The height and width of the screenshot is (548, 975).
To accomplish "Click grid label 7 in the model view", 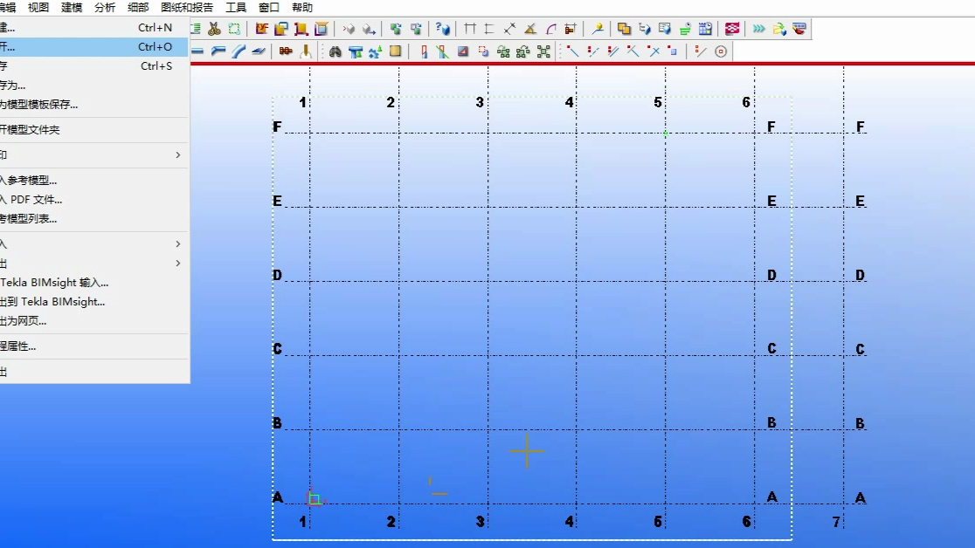I will [x=836, y=522].
